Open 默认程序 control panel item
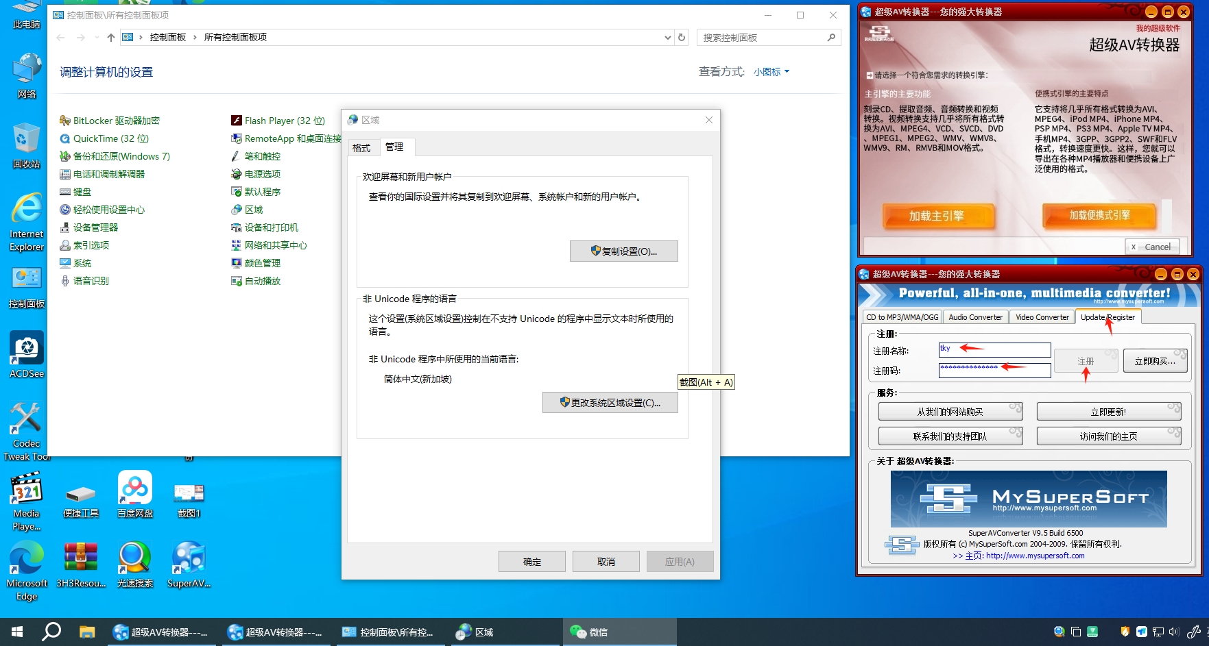Image resolution: width=1209 pixels, height=646 pixels. [256, 192]
